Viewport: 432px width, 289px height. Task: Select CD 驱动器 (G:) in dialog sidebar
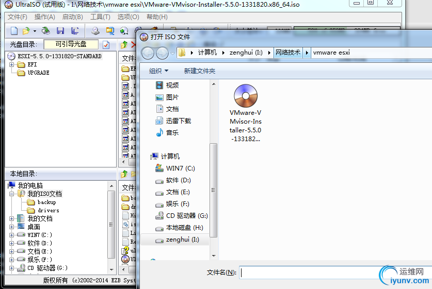182,215
